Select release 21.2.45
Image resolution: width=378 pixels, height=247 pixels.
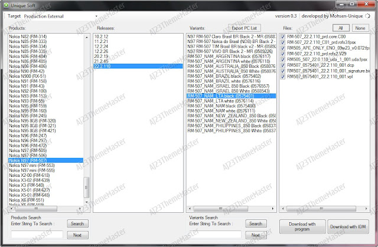click(x=138, y=61)
